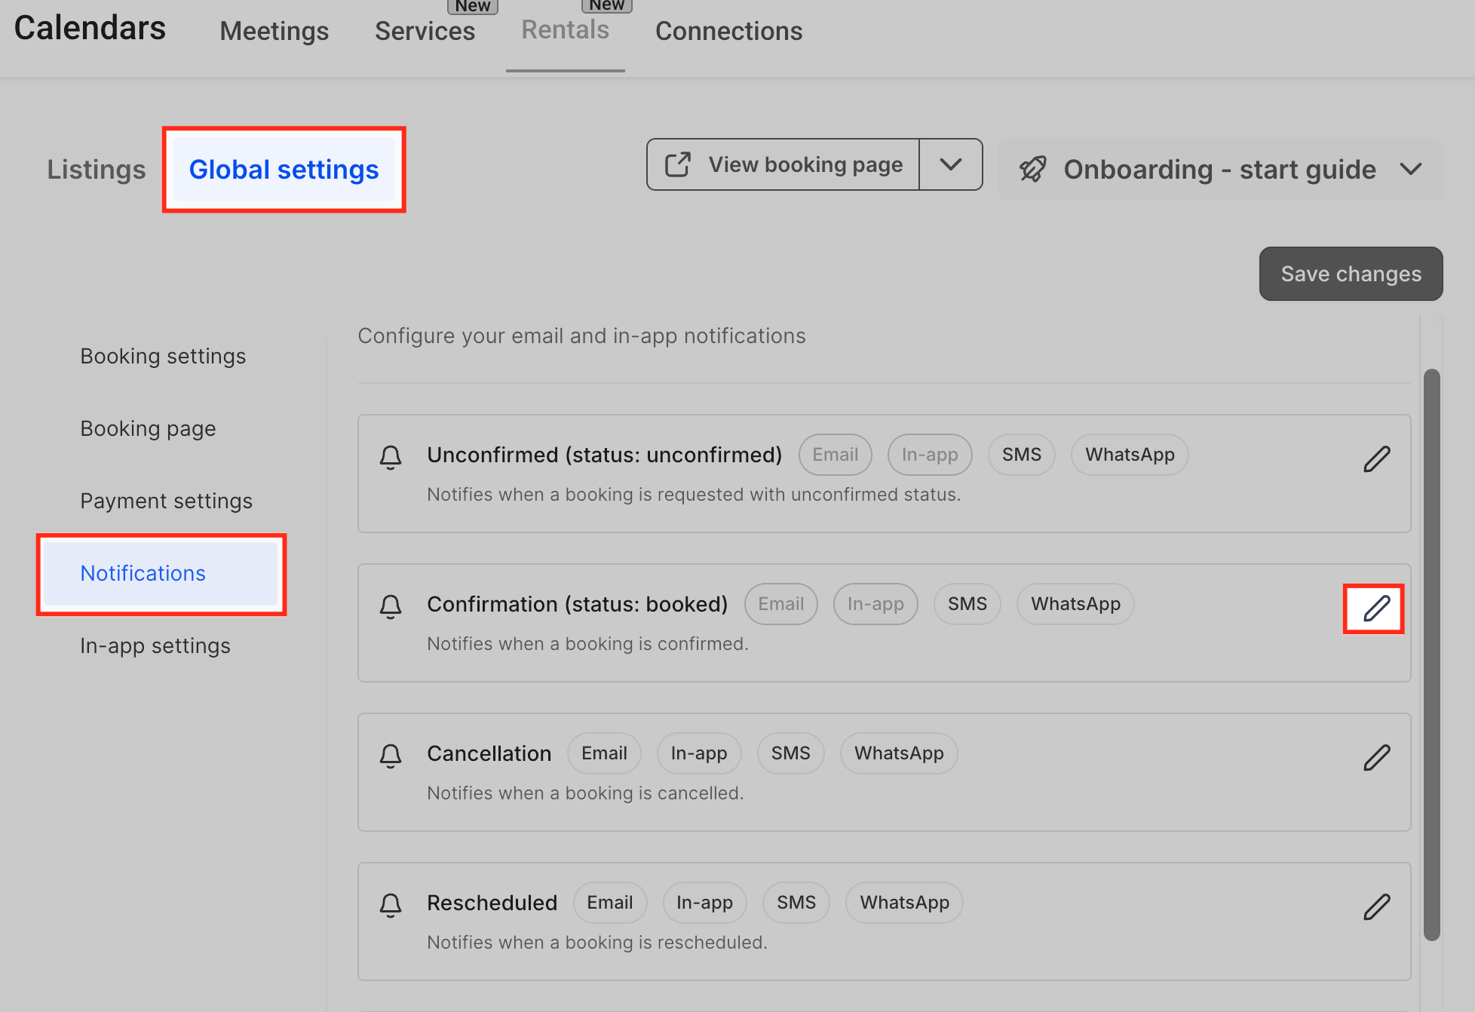Toggle WhatsApp chip in Cancellation row
Screen dimensions: 1475x1012
pyautogui.click(x=899, y=753)
